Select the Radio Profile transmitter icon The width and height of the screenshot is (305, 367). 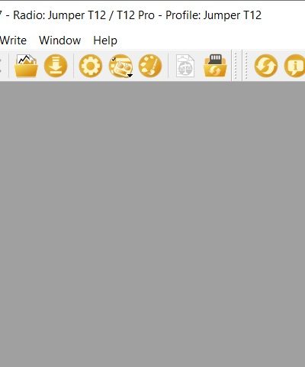point(120,66)
